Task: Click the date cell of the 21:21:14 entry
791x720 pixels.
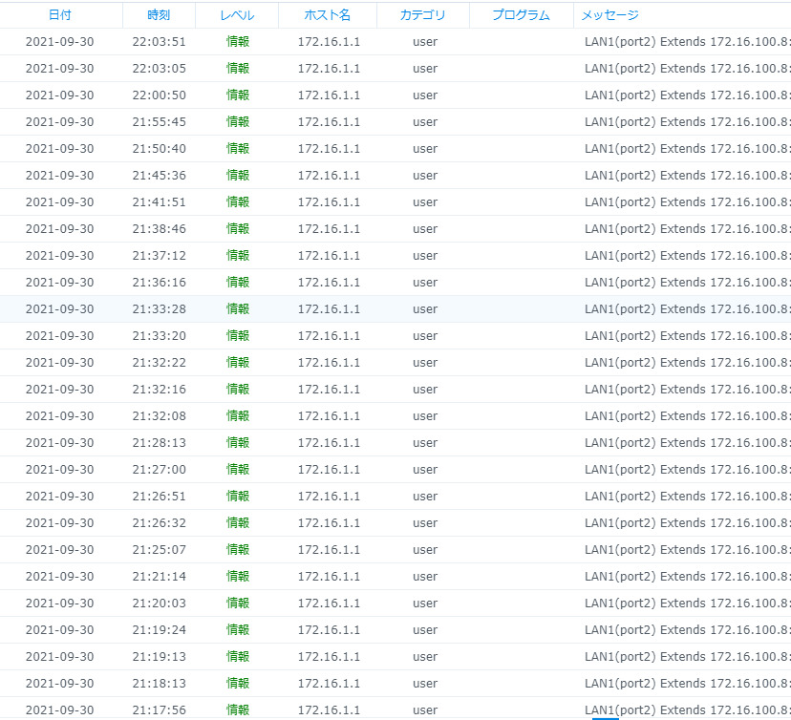Action: [59, 577]
